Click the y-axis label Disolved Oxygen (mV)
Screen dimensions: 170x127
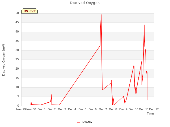[x=3, y=60]
